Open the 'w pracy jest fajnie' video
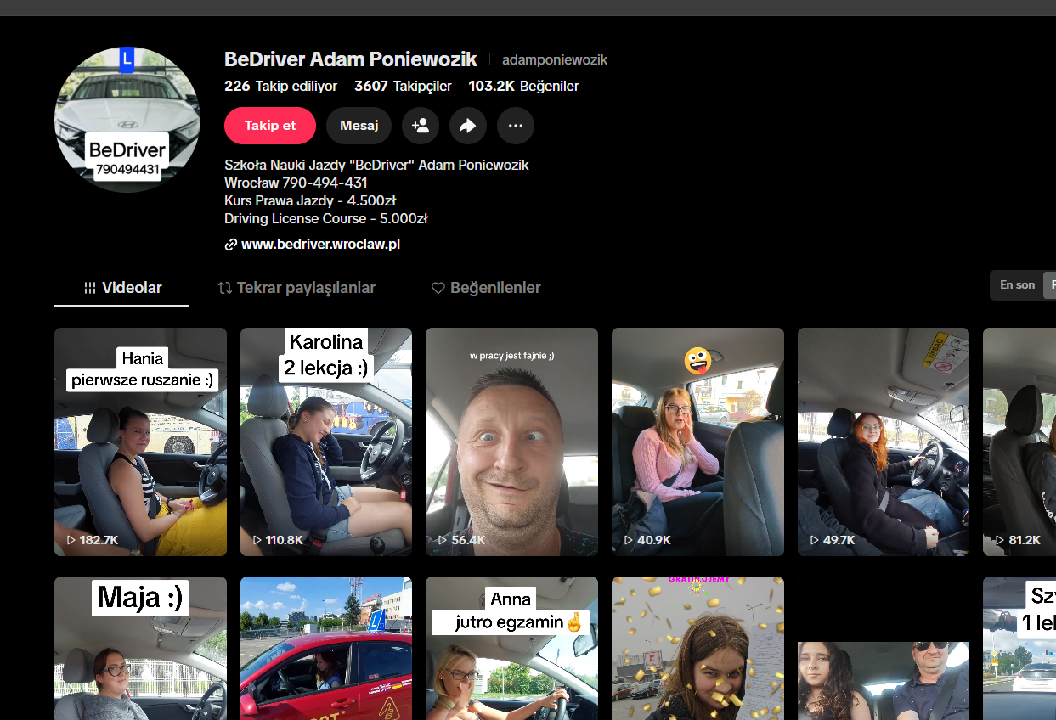Screen dimensions: 1056x720 click(x=511, y=442)
